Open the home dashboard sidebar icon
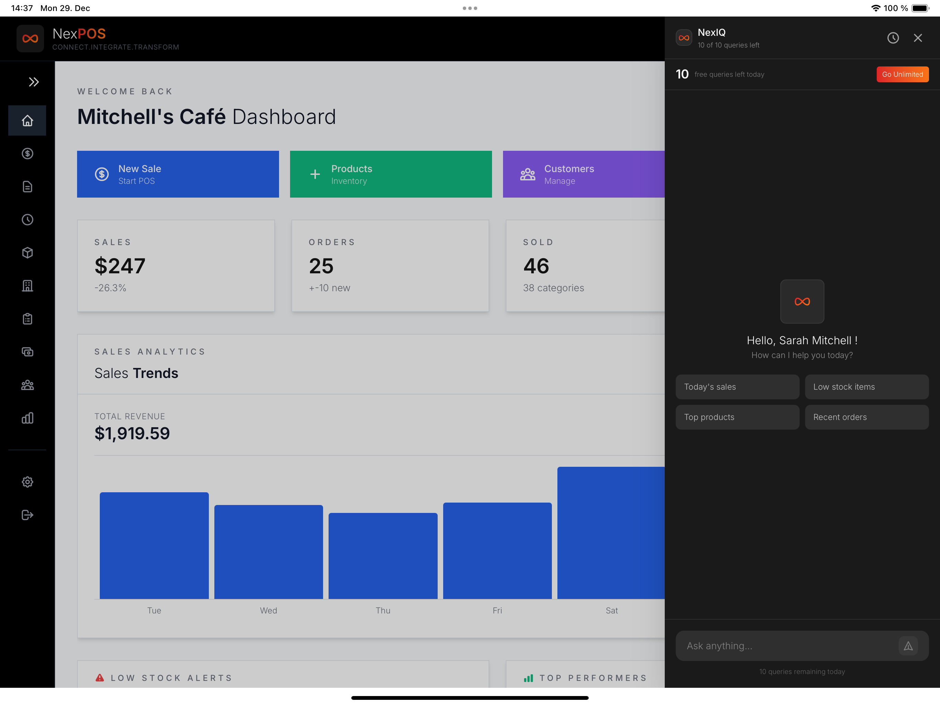The width and height of the screenshot is (940, 705). tap(27, 121)
